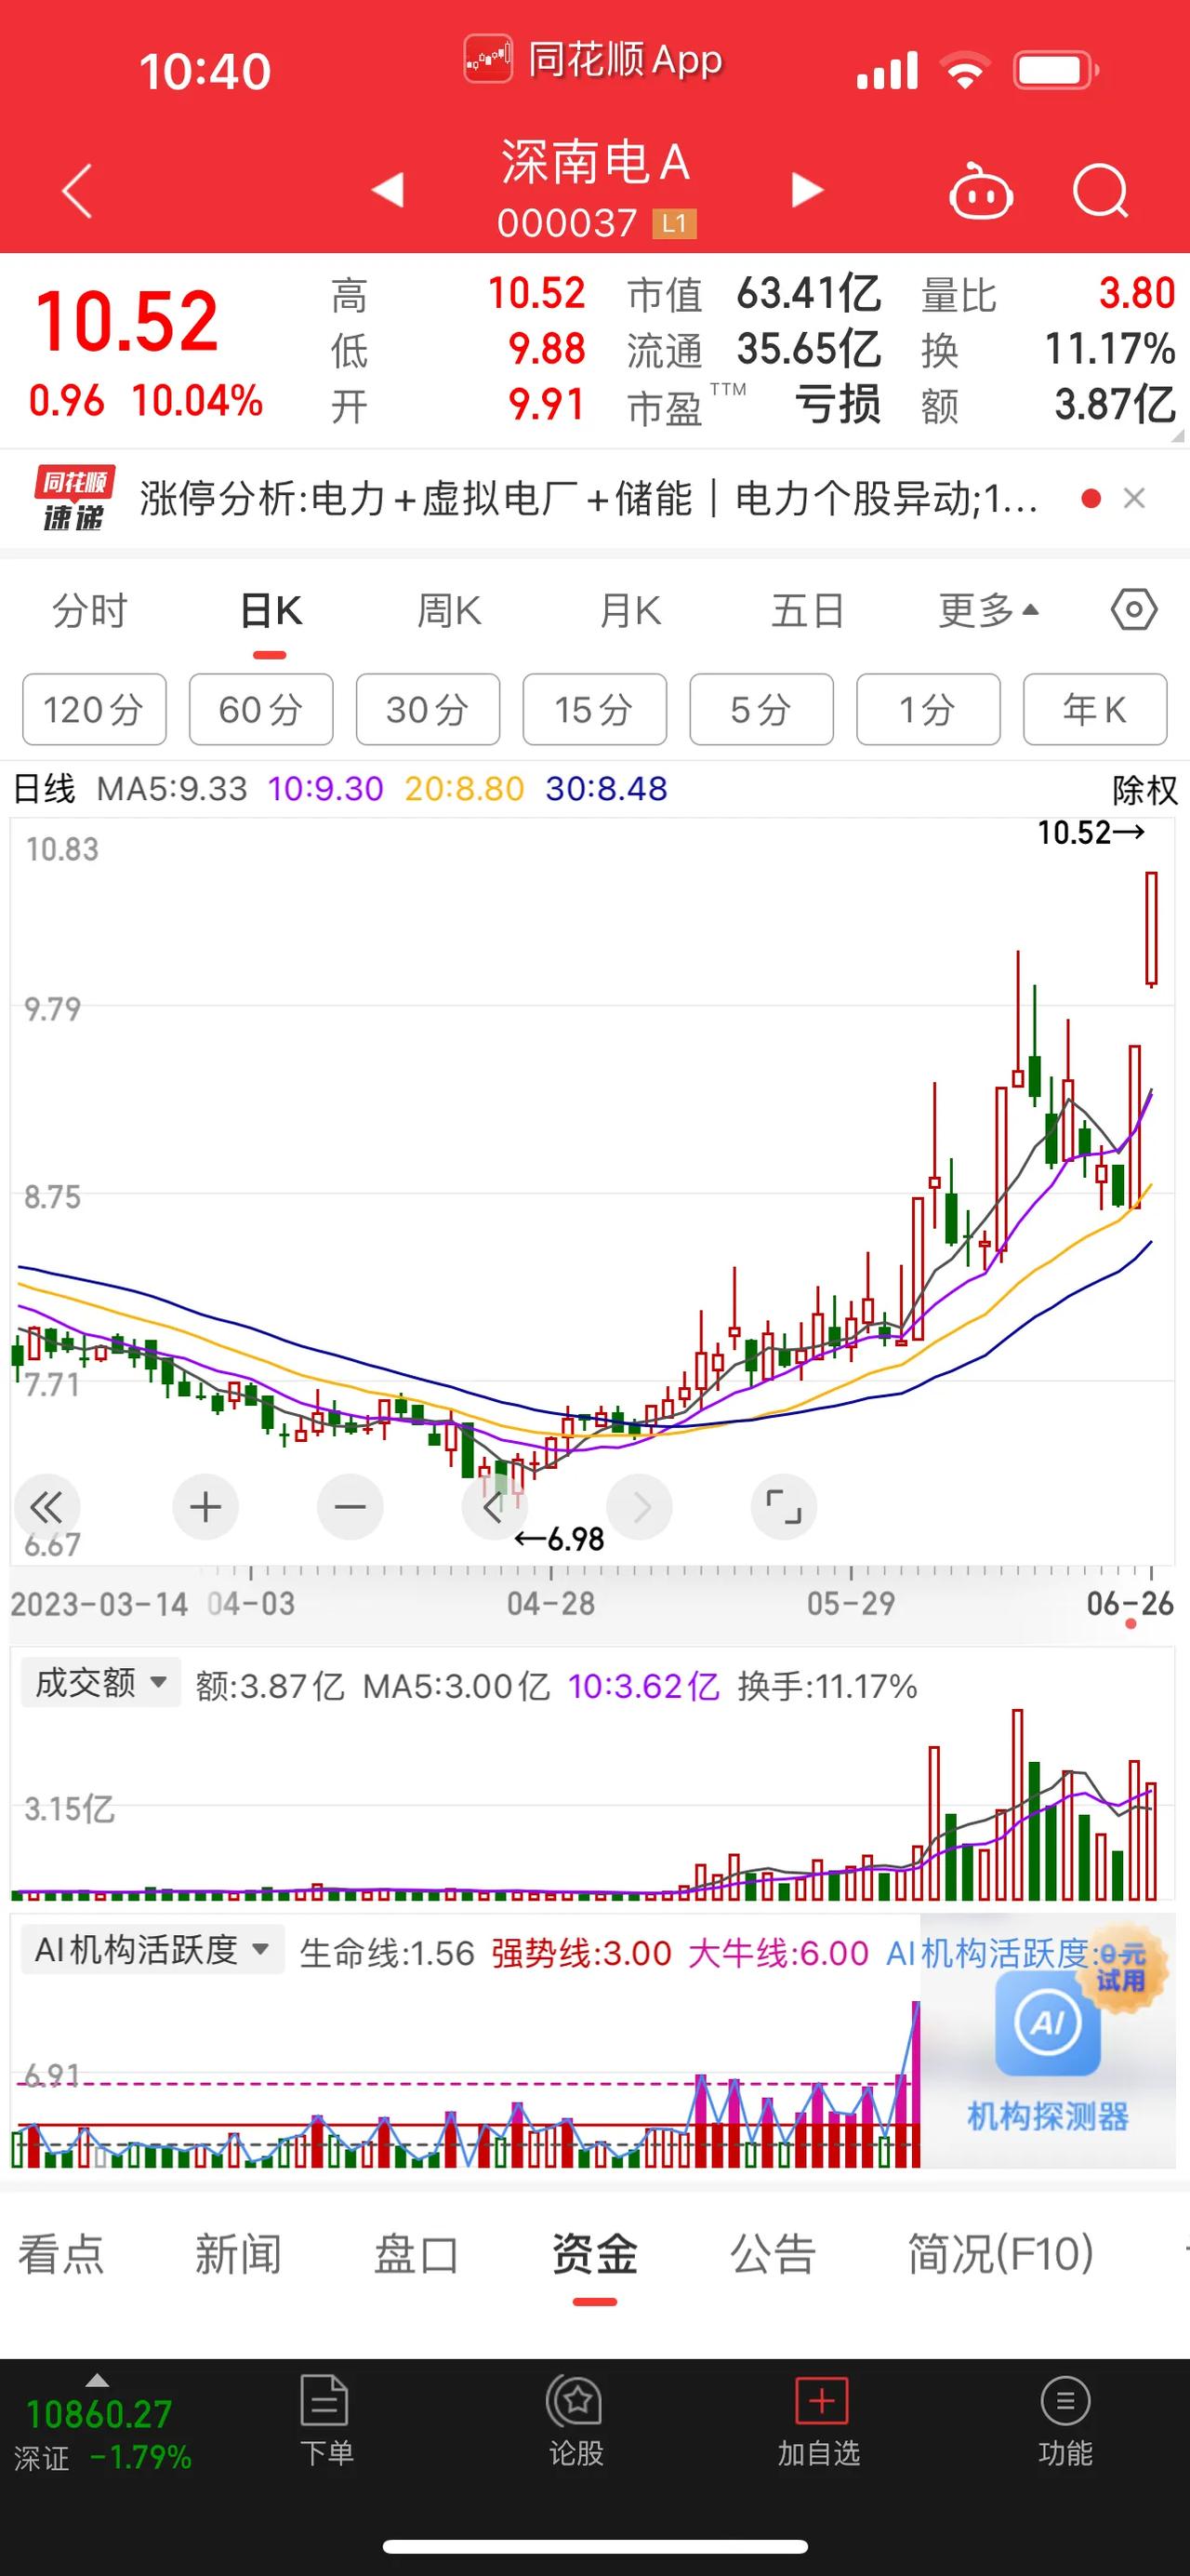The width and height of the screenshot is (1190, 2576).
Task: Open the 盘口 tab
Action: pos(416,2254)
